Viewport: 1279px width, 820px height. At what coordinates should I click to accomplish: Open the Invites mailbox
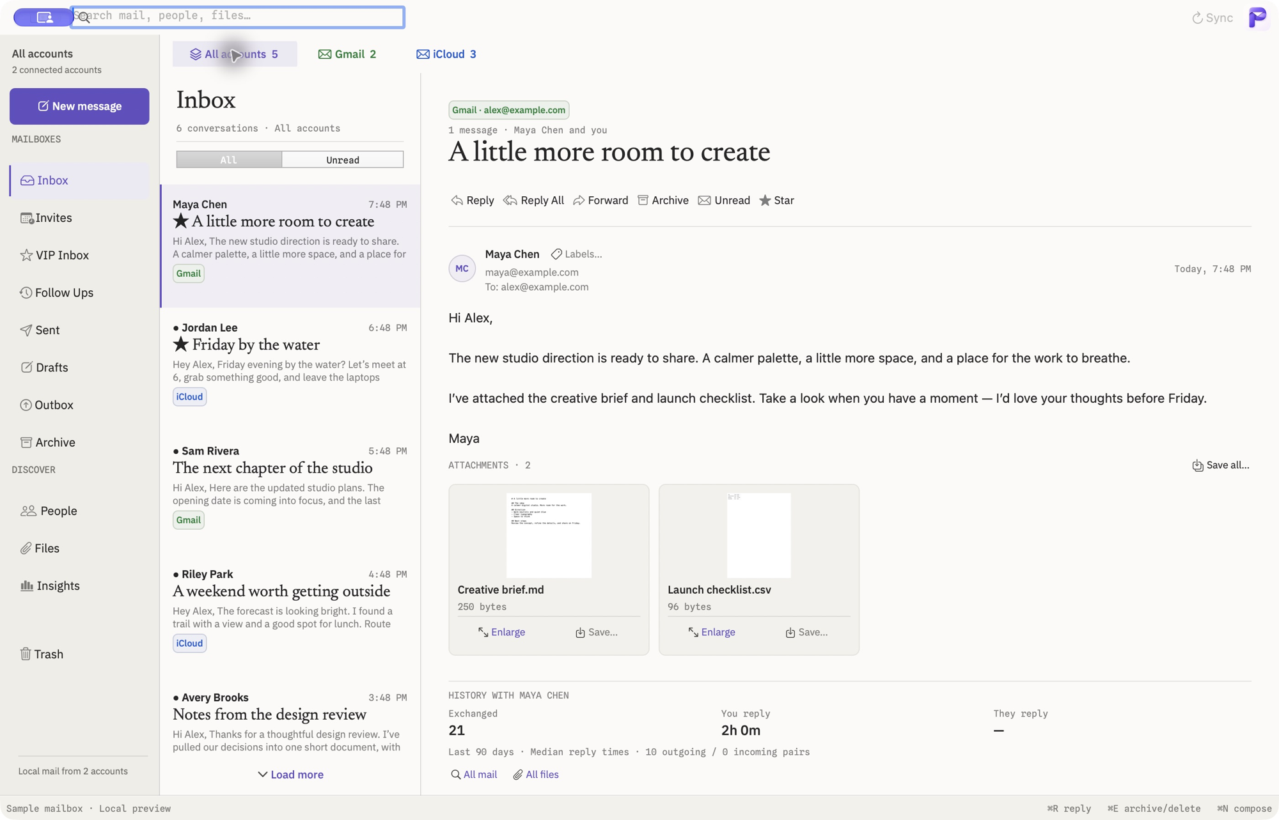79,218
